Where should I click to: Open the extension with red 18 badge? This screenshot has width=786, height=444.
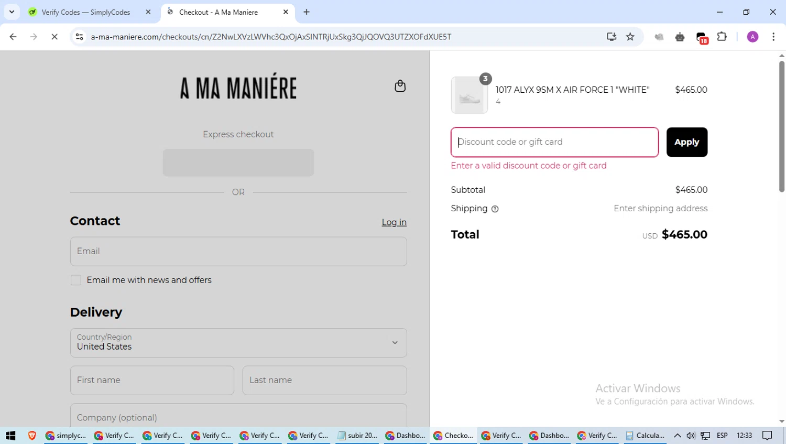point(702,37)
